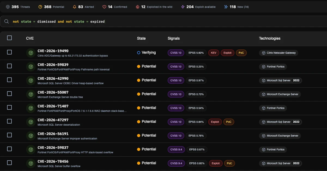Viewport: 327px width, 171px height.
Task: Click the Exploit badge on CVE-2026-78456
Action: tap(216, 163)
